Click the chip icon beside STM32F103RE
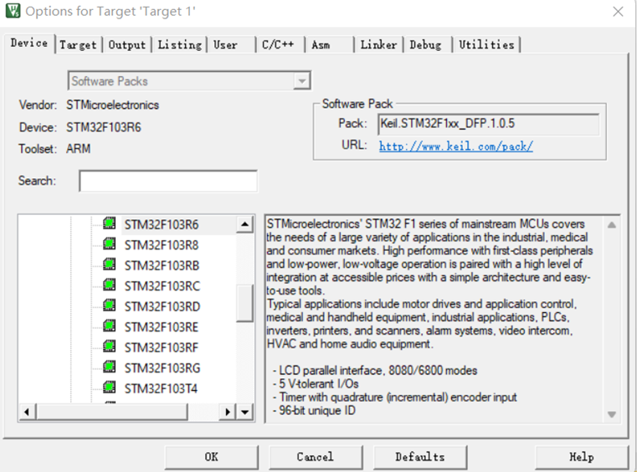 110,326
